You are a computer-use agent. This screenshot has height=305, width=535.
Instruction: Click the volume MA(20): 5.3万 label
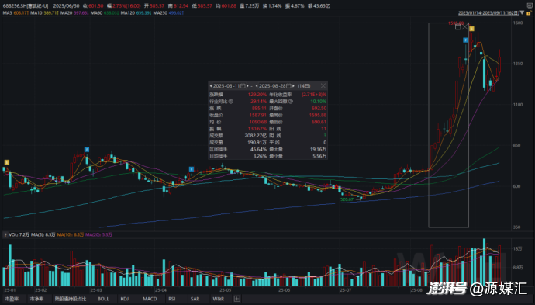[98, 235]
